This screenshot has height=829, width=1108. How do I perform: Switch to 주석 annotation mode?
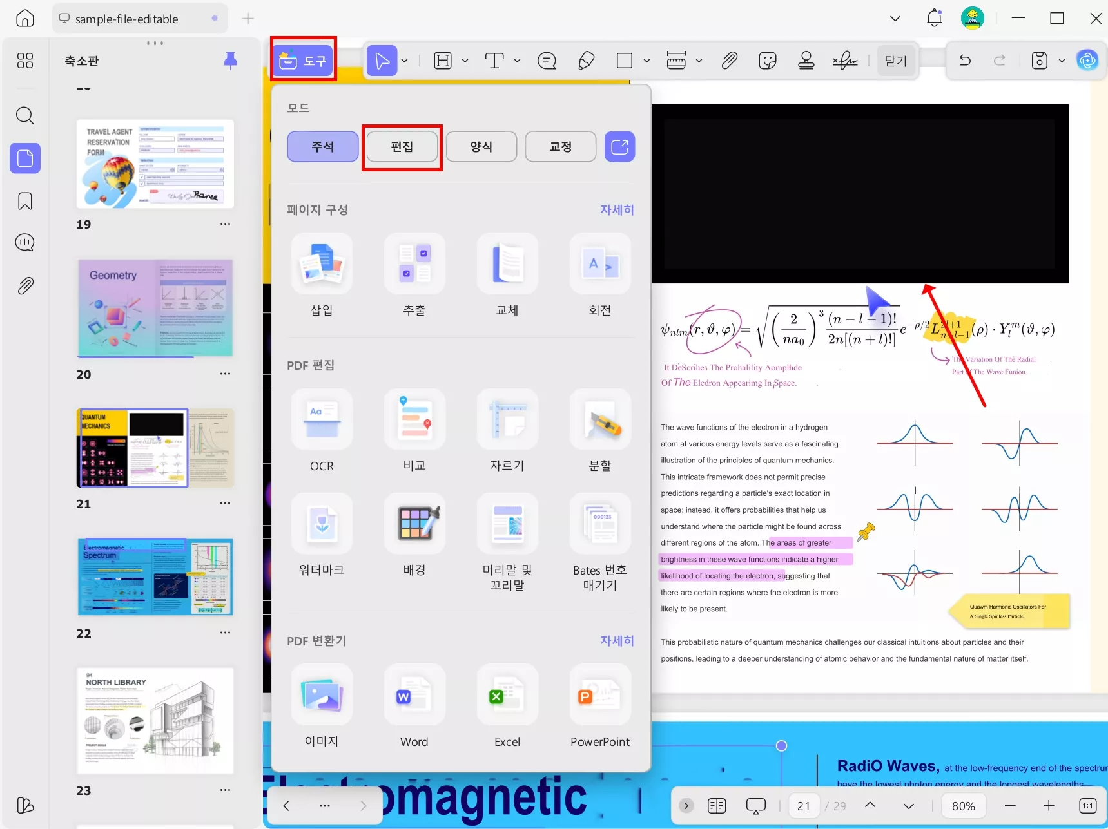(x=323, y=147)
